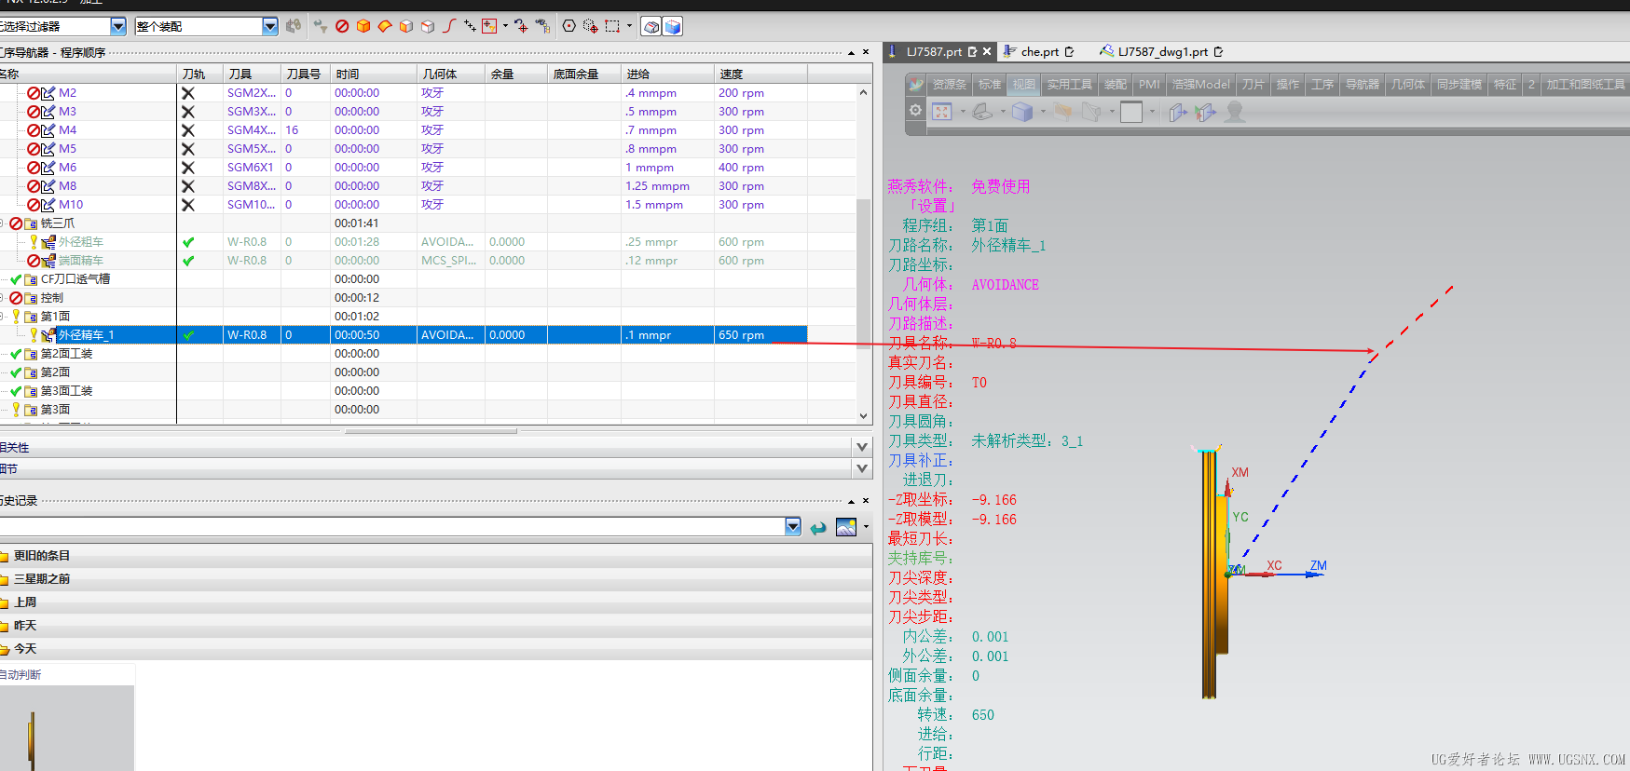Click the part preview thumbnail

point(67,728)
